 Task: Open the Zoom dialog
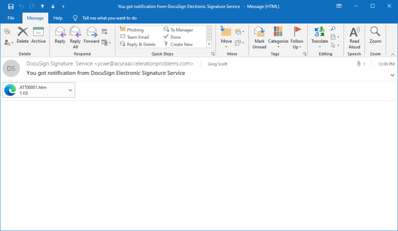pyautogui.click(x=375, y=35)
